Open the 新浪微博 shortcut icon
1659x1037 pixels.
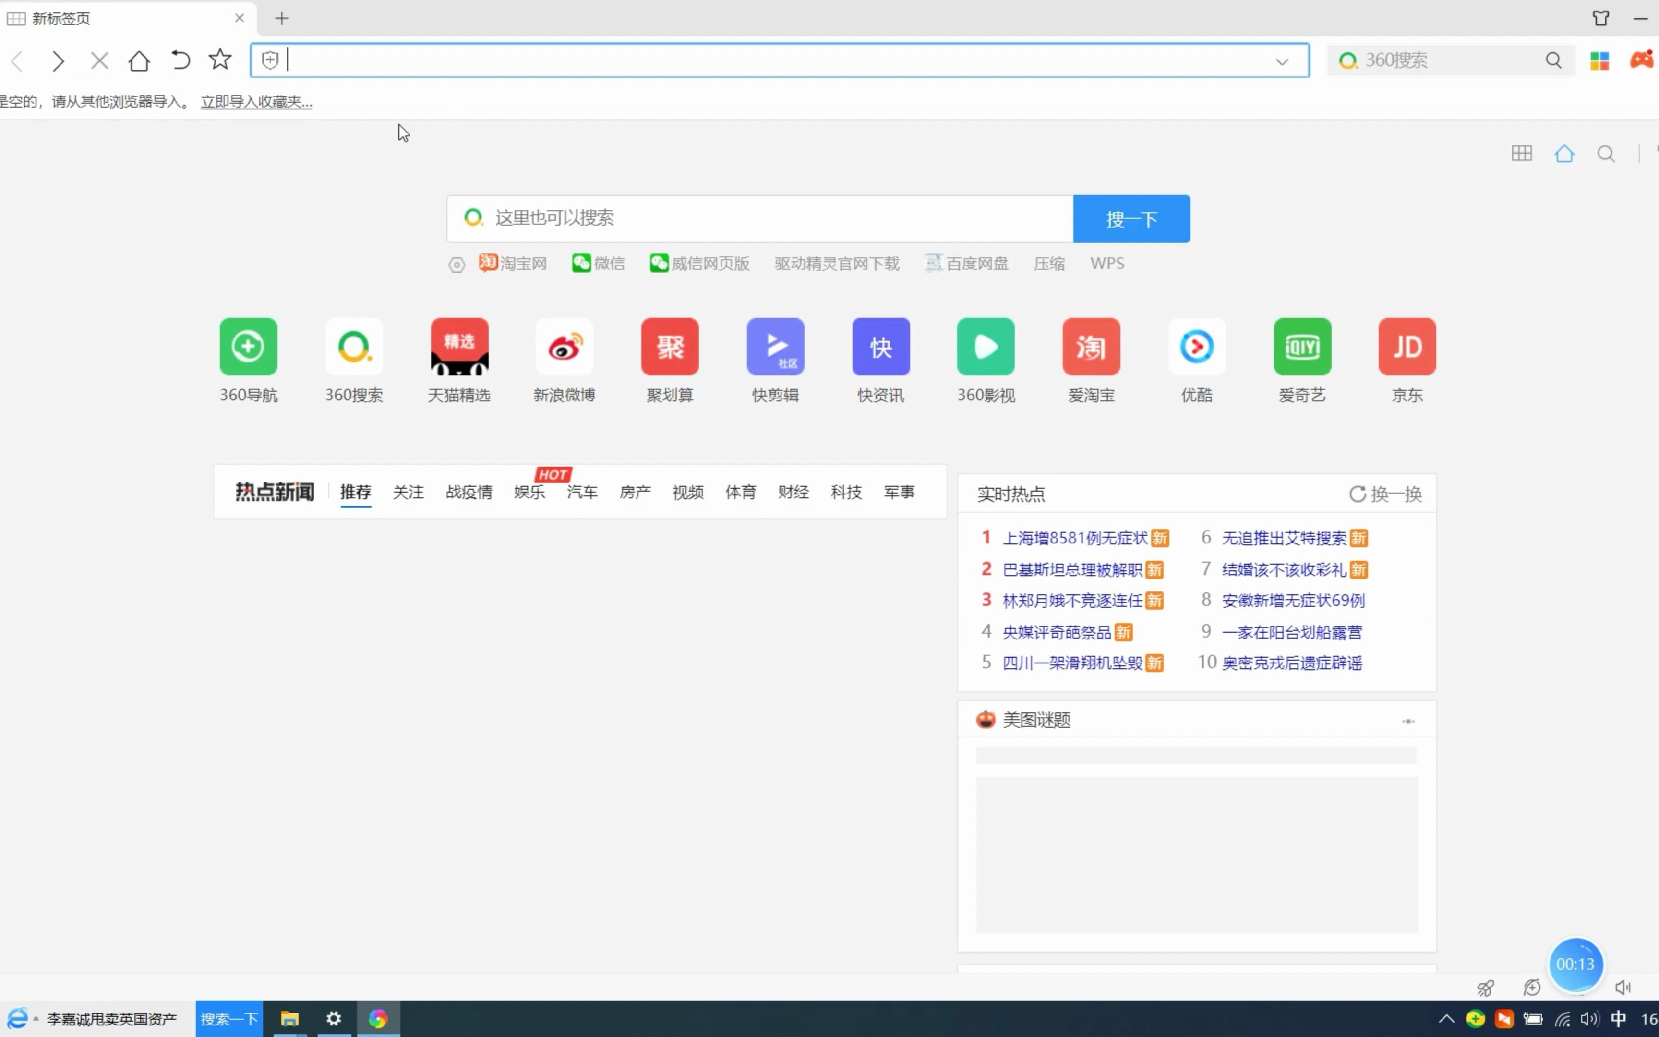[564, 346]
